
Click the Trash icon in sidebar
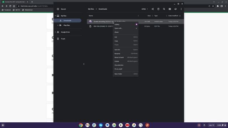[x=58, y=39]
